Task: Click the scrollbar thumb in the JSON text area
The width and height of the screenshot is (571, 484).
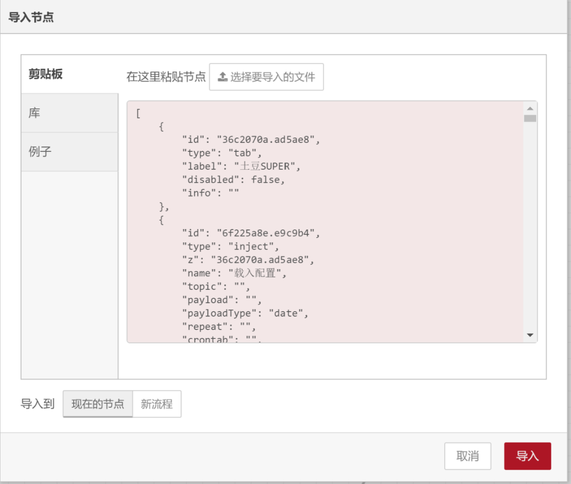Action: (x=530, y=118)
